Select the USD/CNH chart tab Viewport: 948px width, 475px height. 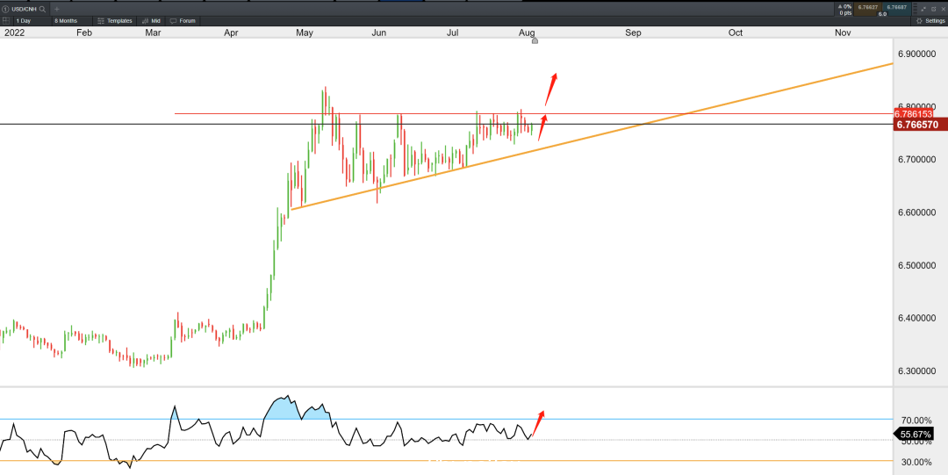click(25, 9)
